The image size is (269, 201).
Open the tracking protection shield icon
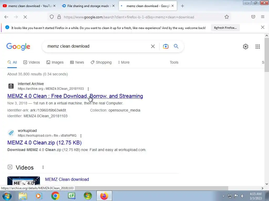[52, 17]
